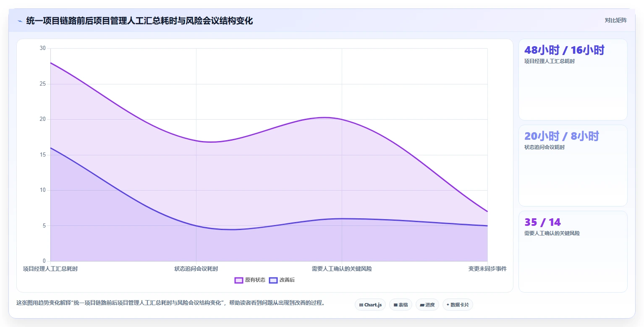Image resolution: width=644 pixels, height=327 pixels.
Task: Click the y-axis value 30
Action: tap(42, 48)
